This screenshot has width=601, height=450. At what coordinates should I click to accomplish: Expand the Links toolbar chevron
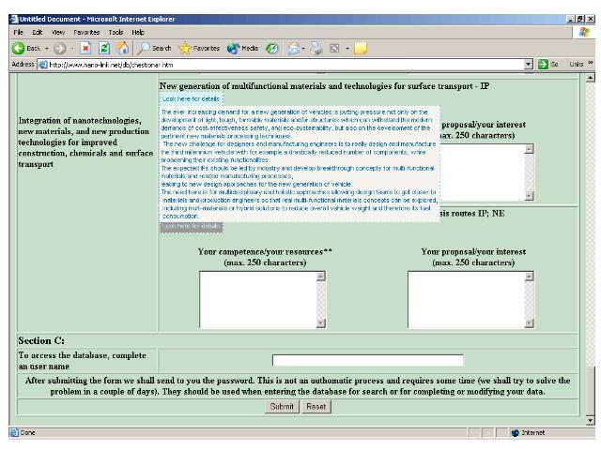tap(591, 63)
